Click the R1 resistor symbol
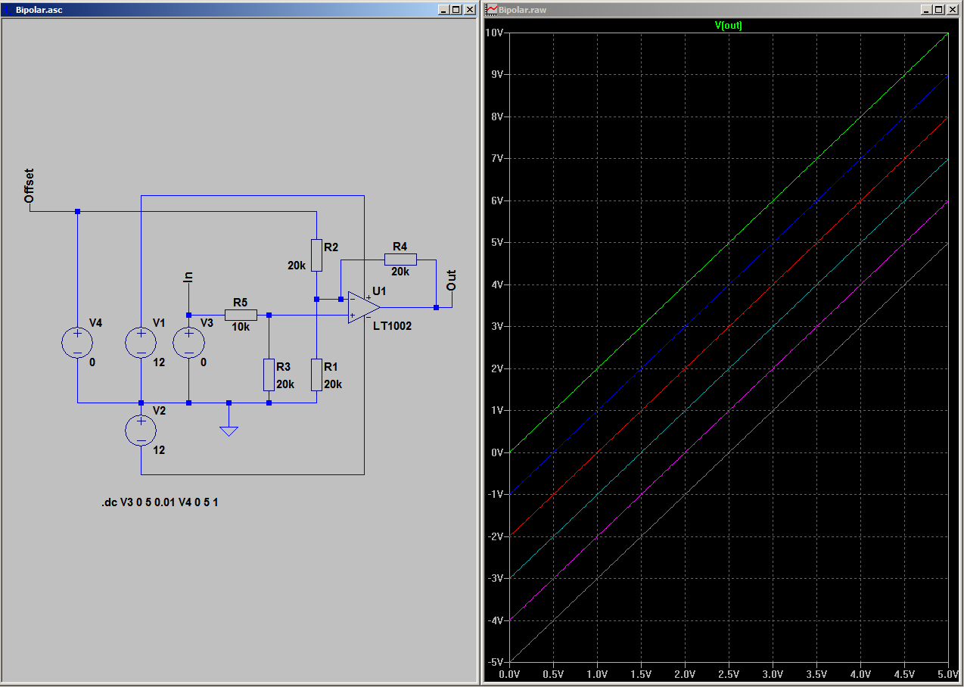Screen dimensions: 964x687 click(x=316, y=375)
